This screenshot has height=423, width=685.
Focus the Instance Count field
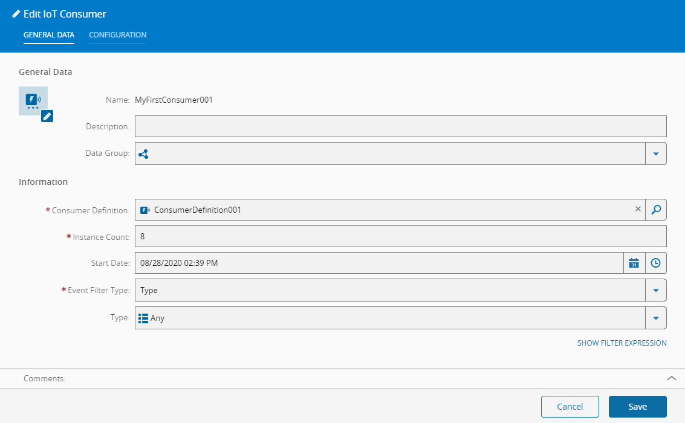tap(399, 237)
